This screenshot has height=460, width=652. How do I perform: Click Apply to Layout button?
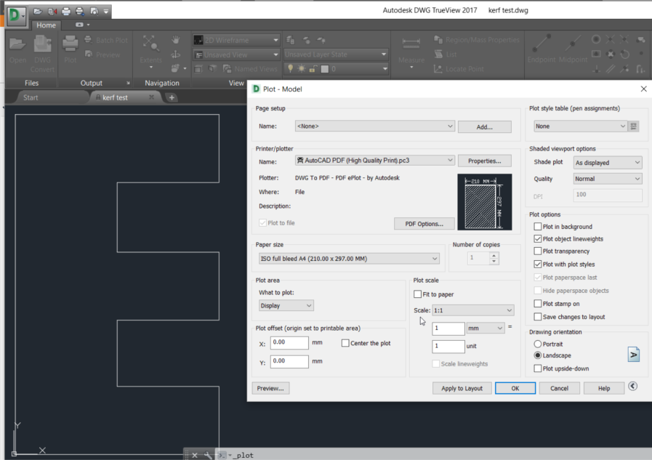point(462,388)
